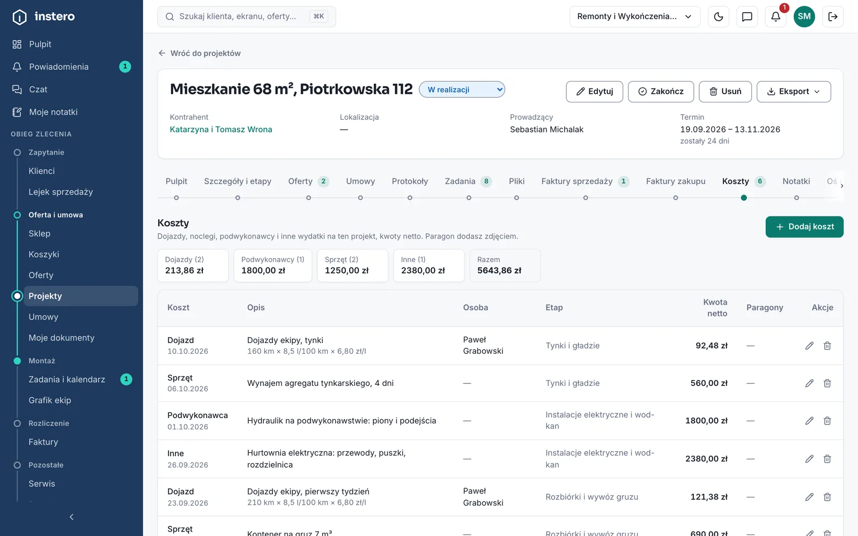858x536 pixels.
Task: Delete the Dojazd 23.09.2026 cost
Action: (x=827, y=497)
